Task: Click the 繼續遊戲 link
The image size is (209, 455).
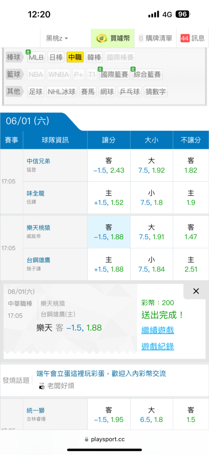Action: coord(158,330)
